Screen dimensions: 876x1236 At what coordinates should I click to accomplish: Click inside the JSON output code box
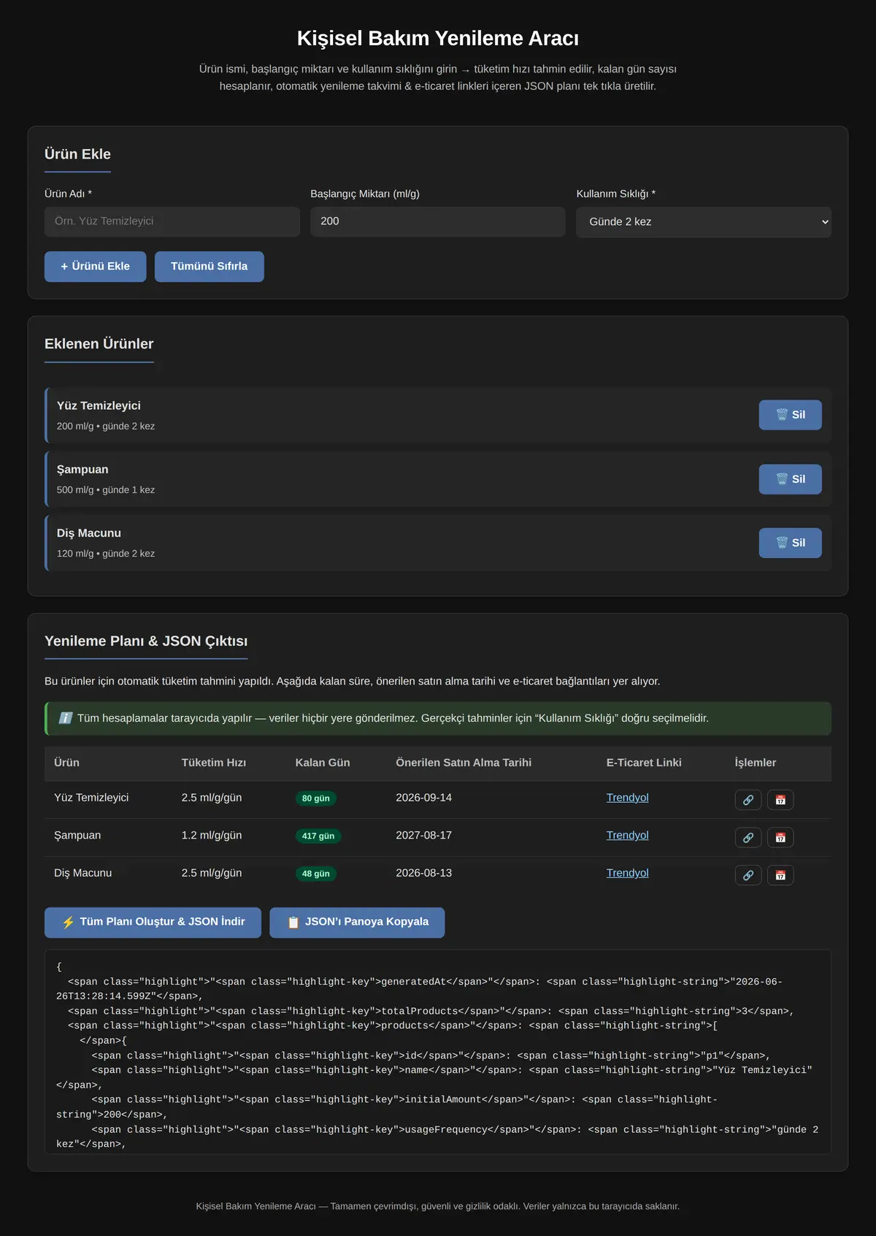438,1052
